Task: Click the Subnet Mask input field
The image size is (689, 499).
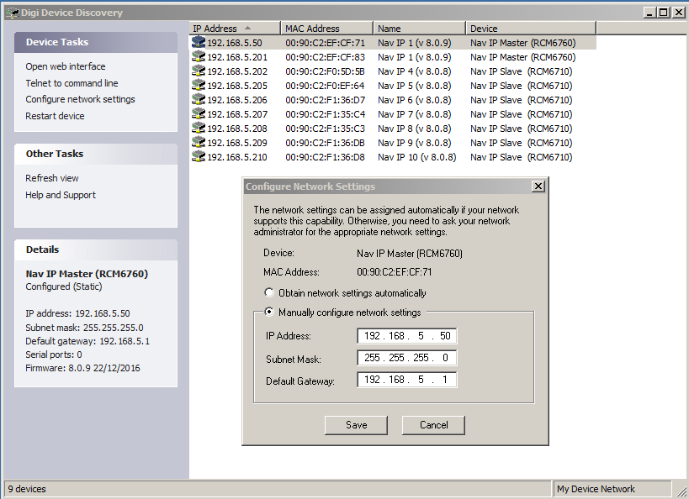Action: click(x=407, y=358)
